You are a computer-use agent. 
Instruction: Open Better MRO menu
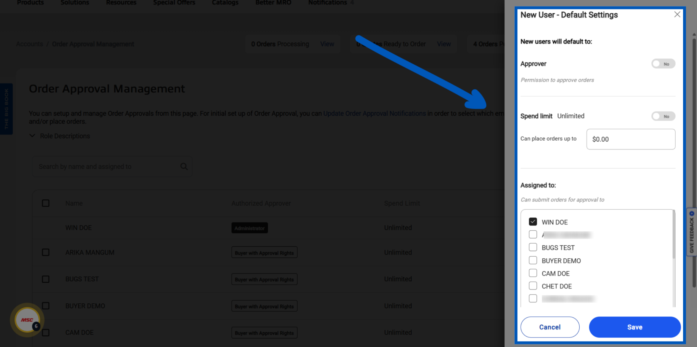[273, 3]
